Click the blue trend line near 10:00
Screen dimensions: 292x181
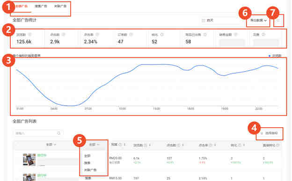122,74
